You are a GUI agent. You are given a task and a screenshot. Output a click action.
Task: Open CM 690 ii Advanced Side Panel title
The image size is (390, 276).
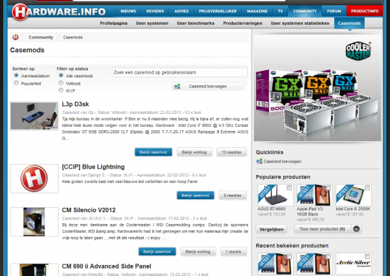107,266
